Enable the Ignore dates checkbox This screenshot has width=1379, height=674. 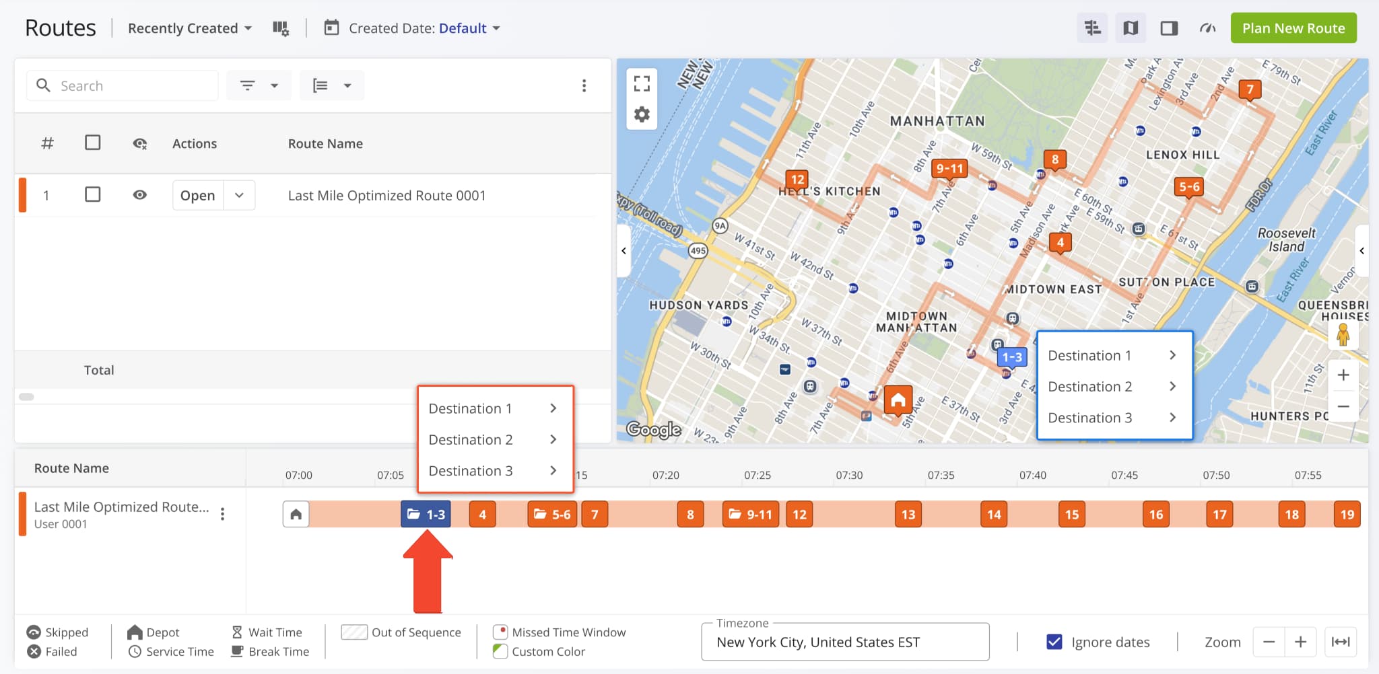click(x=1053, y=642)
